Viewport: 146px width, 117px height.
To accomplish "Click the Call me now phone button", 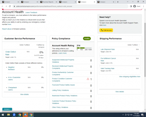I will coord(106,30).
